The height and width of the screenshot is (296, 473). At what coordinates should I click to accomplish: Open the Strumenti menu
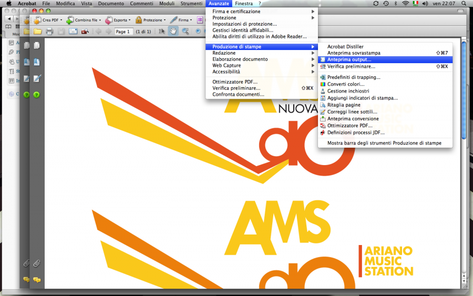(191, 4)
